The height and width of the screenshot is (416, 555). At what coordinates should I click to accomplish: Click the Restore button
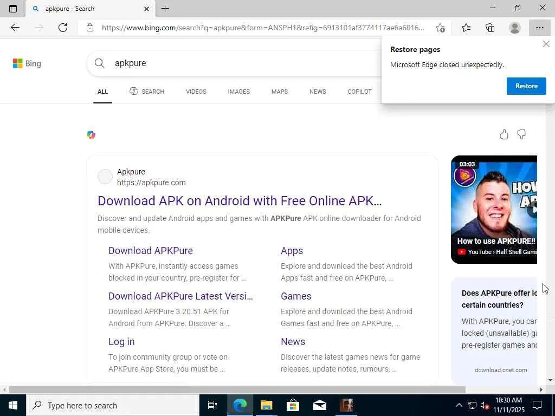coord(526,86)
